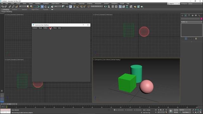Click the object color swatch in command panel
Screen dimensions: 203x114
(201, 19)
